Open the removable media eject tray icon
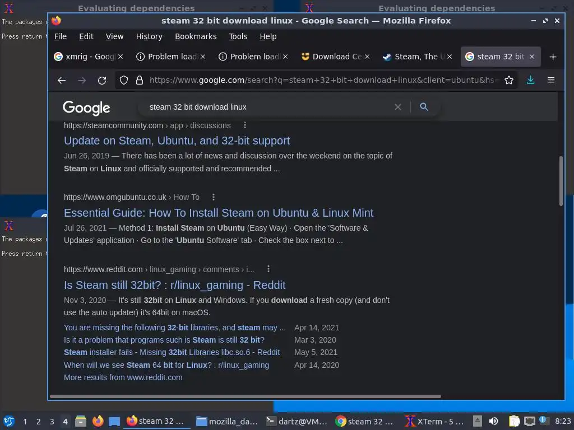 pos(478,421)
